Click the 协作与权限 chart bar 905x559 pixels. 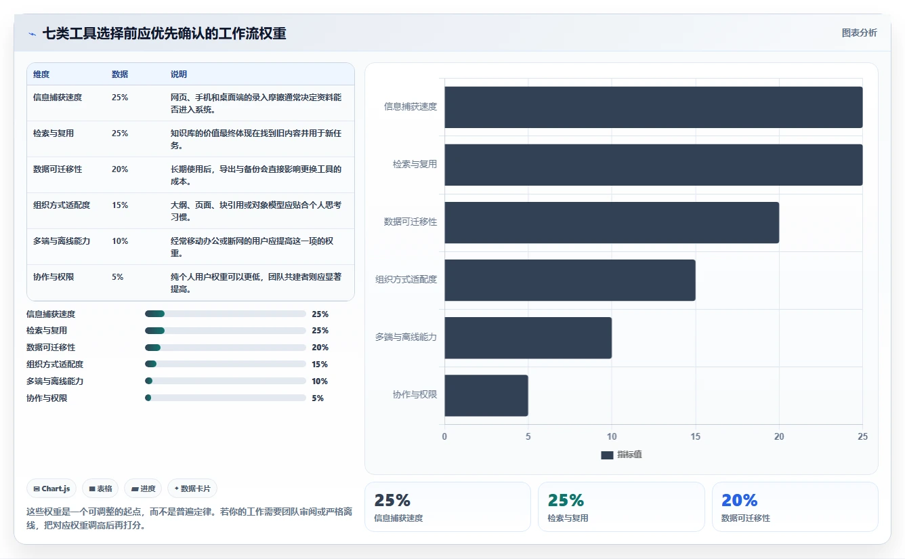486,395
